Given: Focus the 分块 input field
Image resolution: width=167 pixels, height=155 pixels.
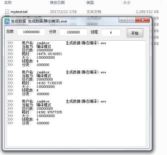Looking at the screenshot, I should (x=73, y=32).
